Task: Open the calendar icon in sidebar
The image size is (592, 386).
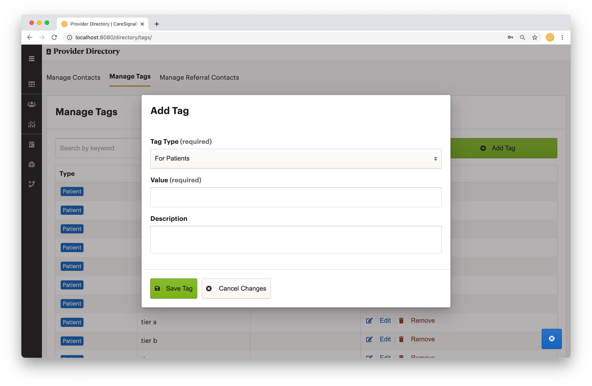Action: click(32, 144)
